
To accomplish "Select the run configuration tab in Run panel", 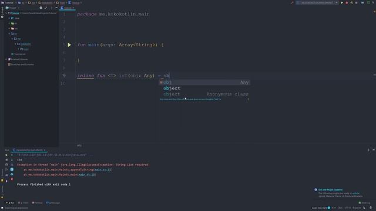I will tap(29, 150).
